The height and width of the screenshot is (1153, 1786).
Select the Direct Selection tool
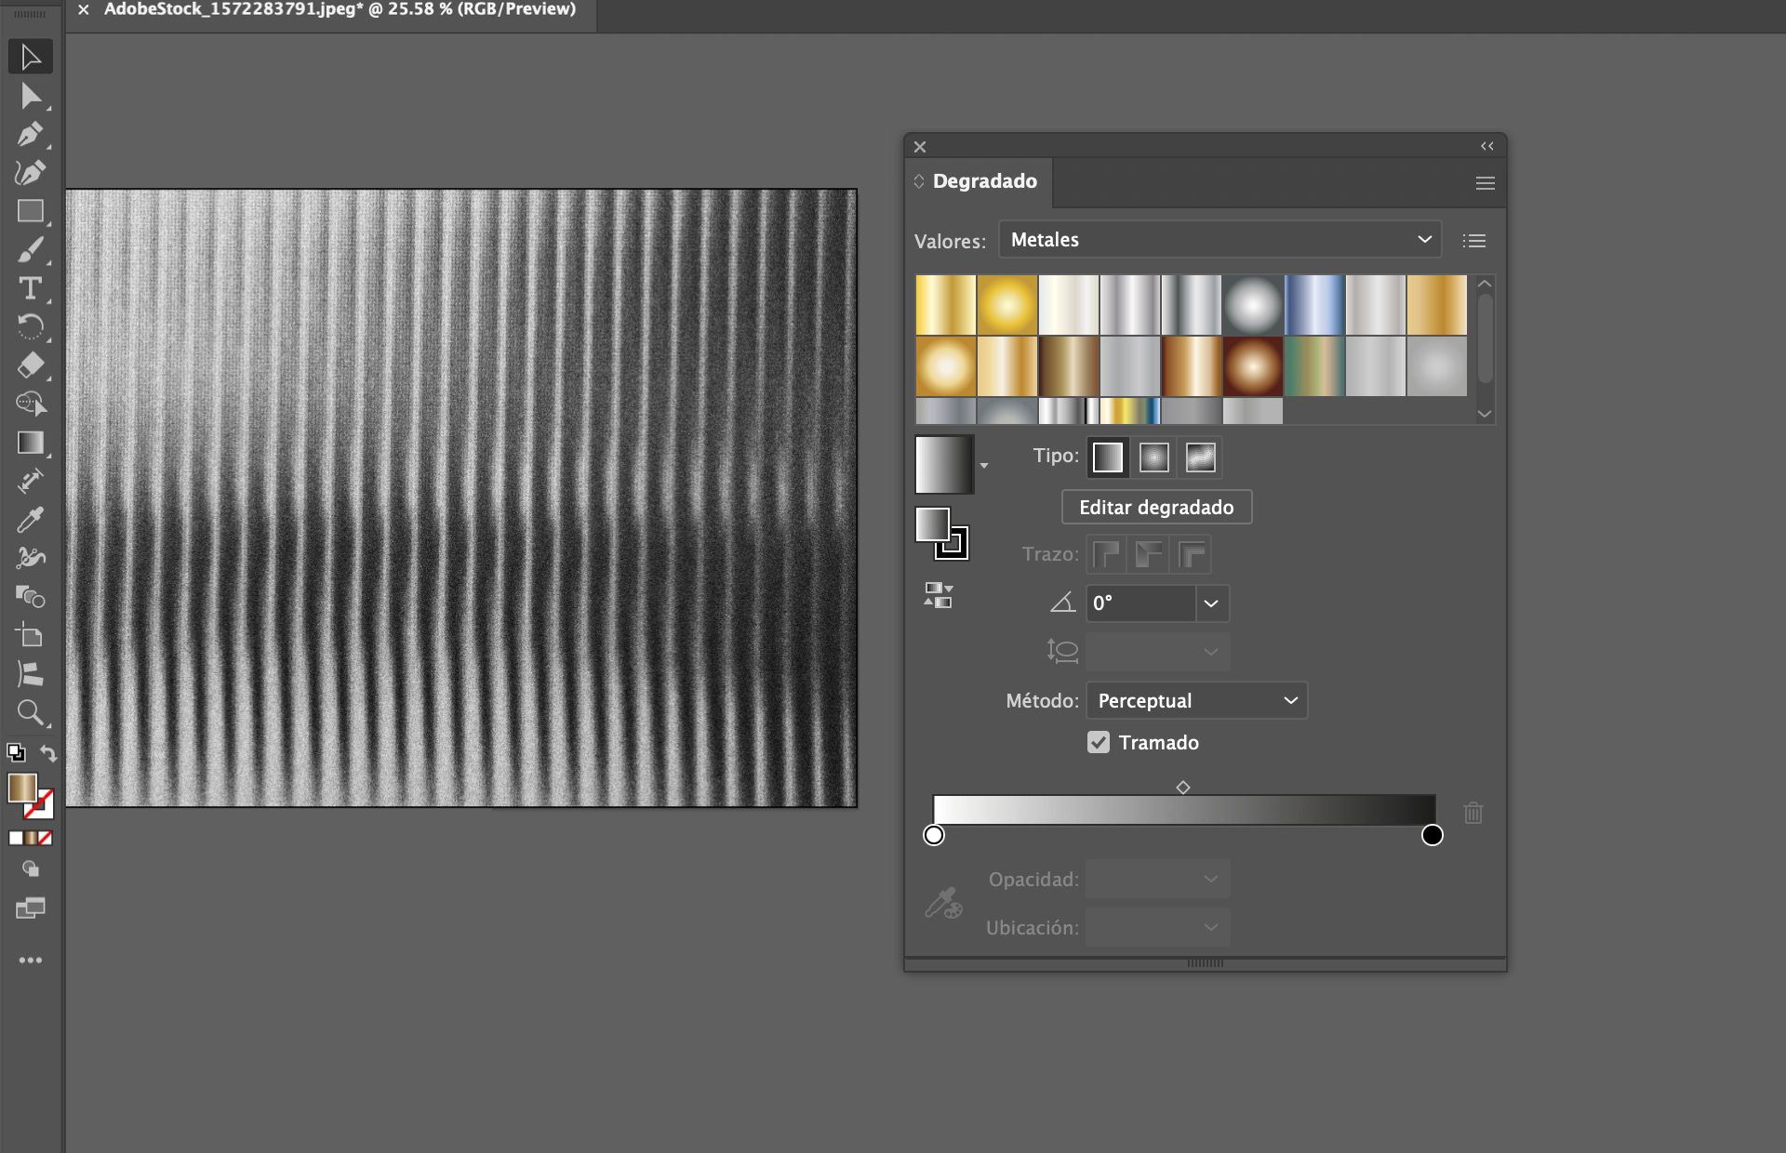point(31,96)
